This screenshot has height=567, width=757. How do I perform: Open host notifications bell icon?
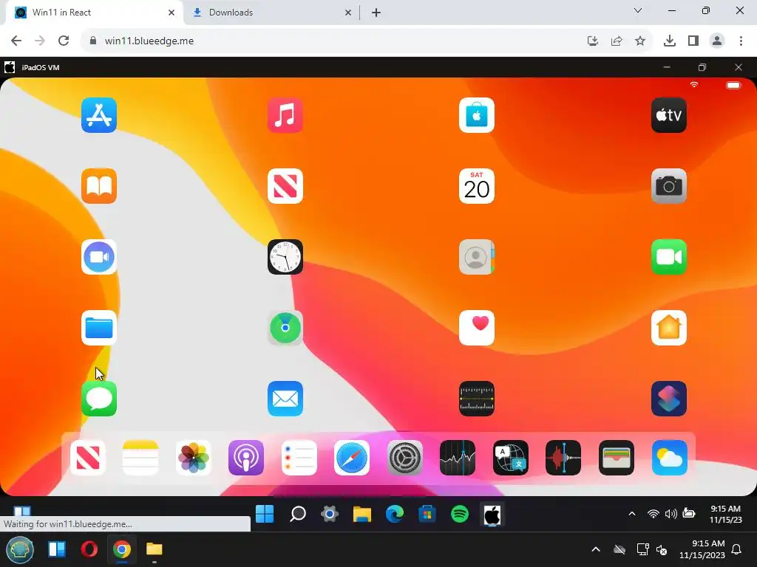737,549
